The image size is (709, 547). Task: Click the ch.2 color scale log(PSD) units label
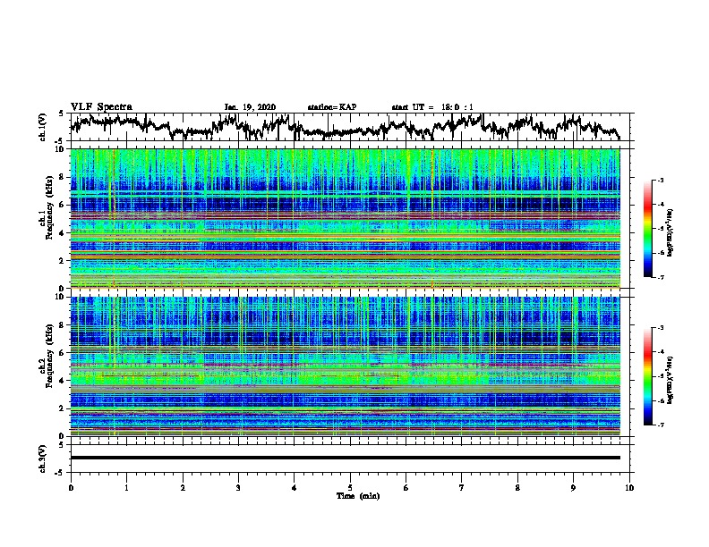[x=671, y=380]
